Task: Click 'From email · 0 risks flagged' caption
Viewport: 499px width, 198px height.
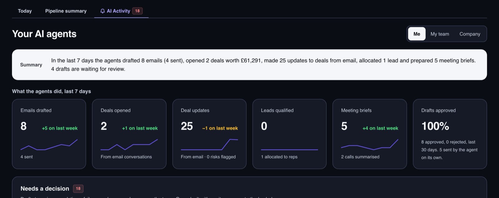Action: coord(208,157)
